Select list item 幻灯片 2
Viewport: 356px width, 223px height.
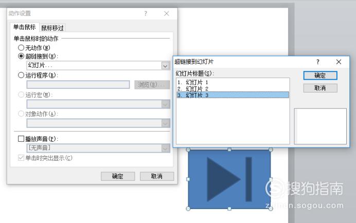(233, 88)
